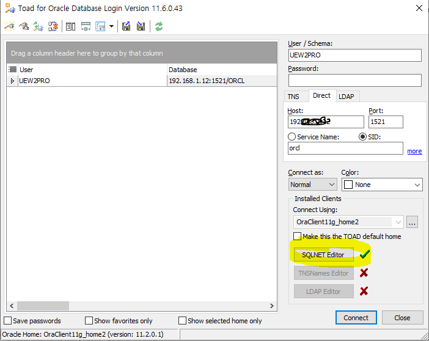Click the green refresh arrows icon
The width and height of the screenshot is (429, 341).
click(x=159, y=26)
